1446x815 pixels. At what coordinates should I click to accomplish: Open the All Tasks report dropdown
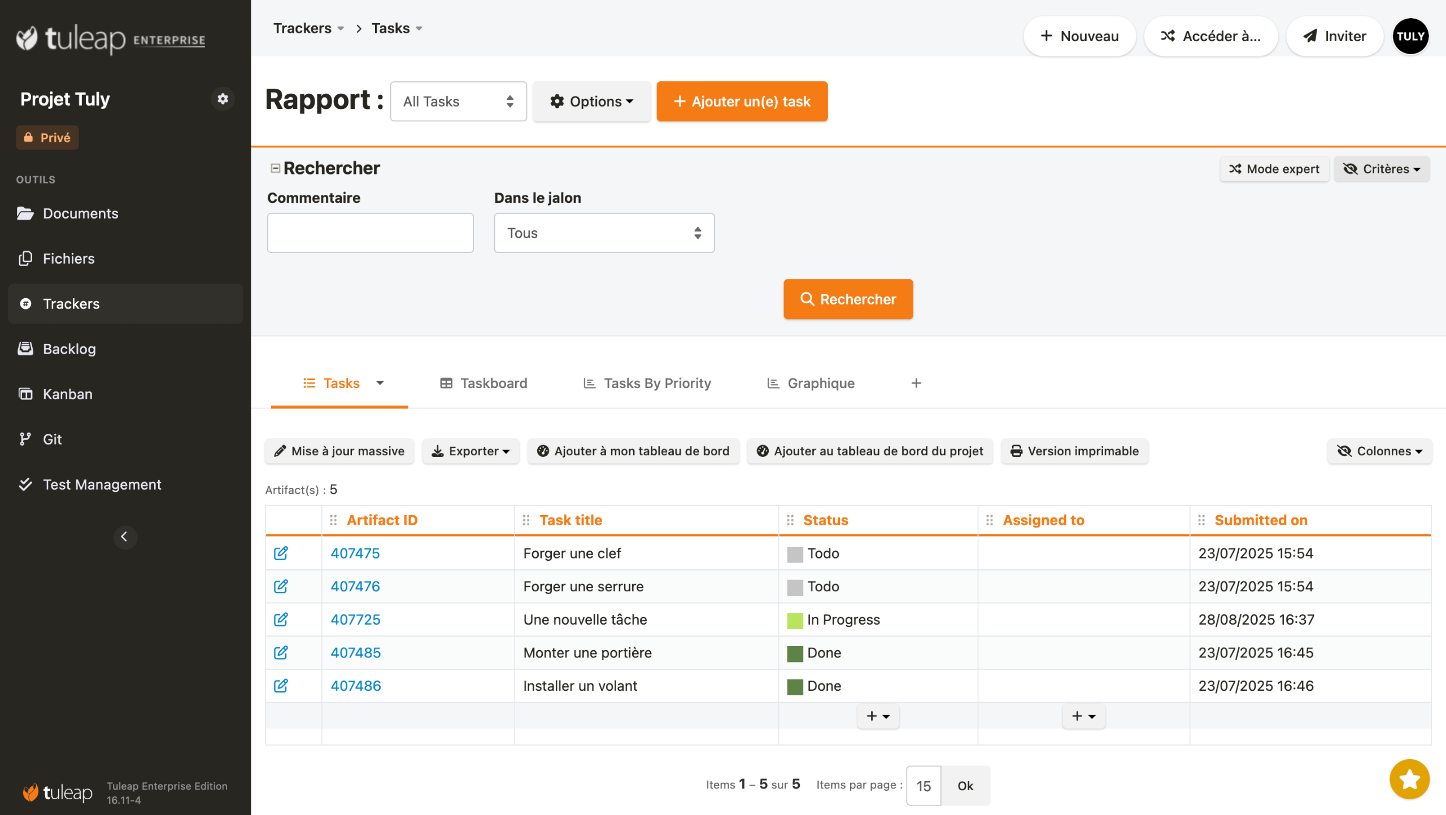[x=458, y=101]
